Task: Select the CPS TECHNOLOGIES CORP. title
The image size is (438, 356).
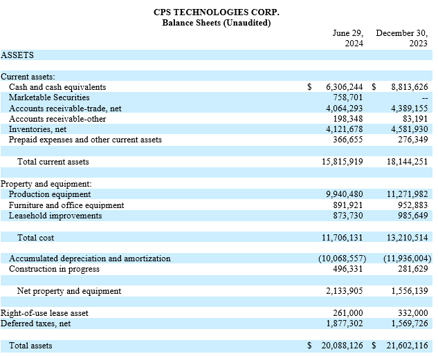Action: pyautogui.click(x=216, y=12)
